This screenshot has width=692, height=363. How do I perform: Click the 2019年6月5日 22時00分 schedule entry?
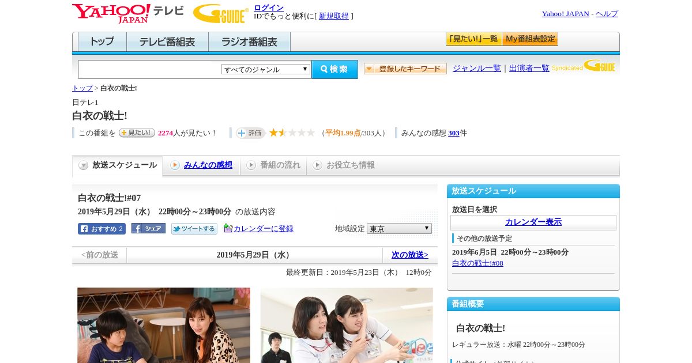(510, 252)
